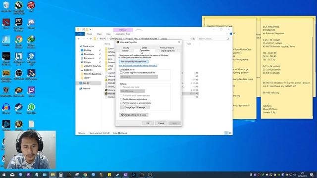
Task: Select Quick access in navigation pane
Action: tap(88, 46)
